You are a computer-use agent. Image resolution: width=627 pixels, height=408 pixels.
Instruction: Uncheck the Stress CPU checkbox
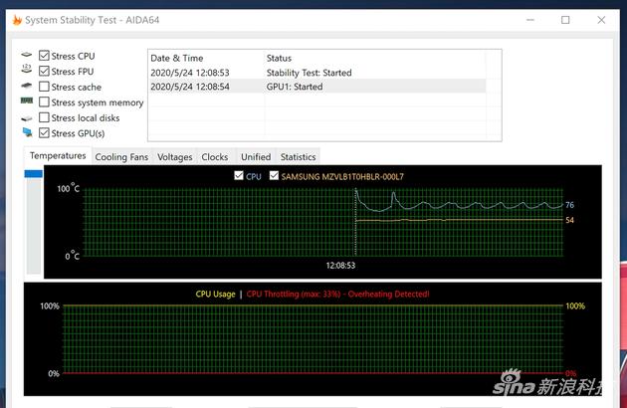[x=44, y=55]
